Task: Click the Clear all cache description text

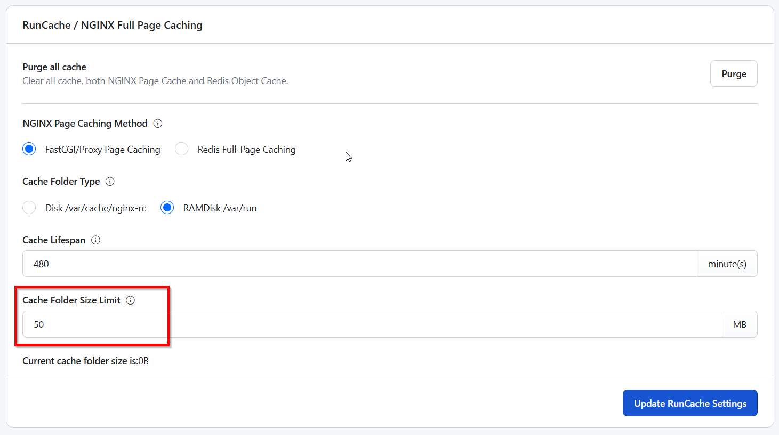Action: (x=155, y=81)
